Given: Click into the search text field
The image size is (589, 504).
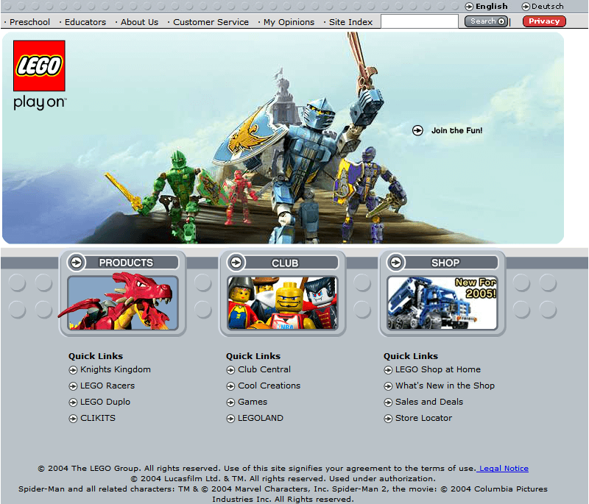Looking at the screenshot, I should click(420, 21).
